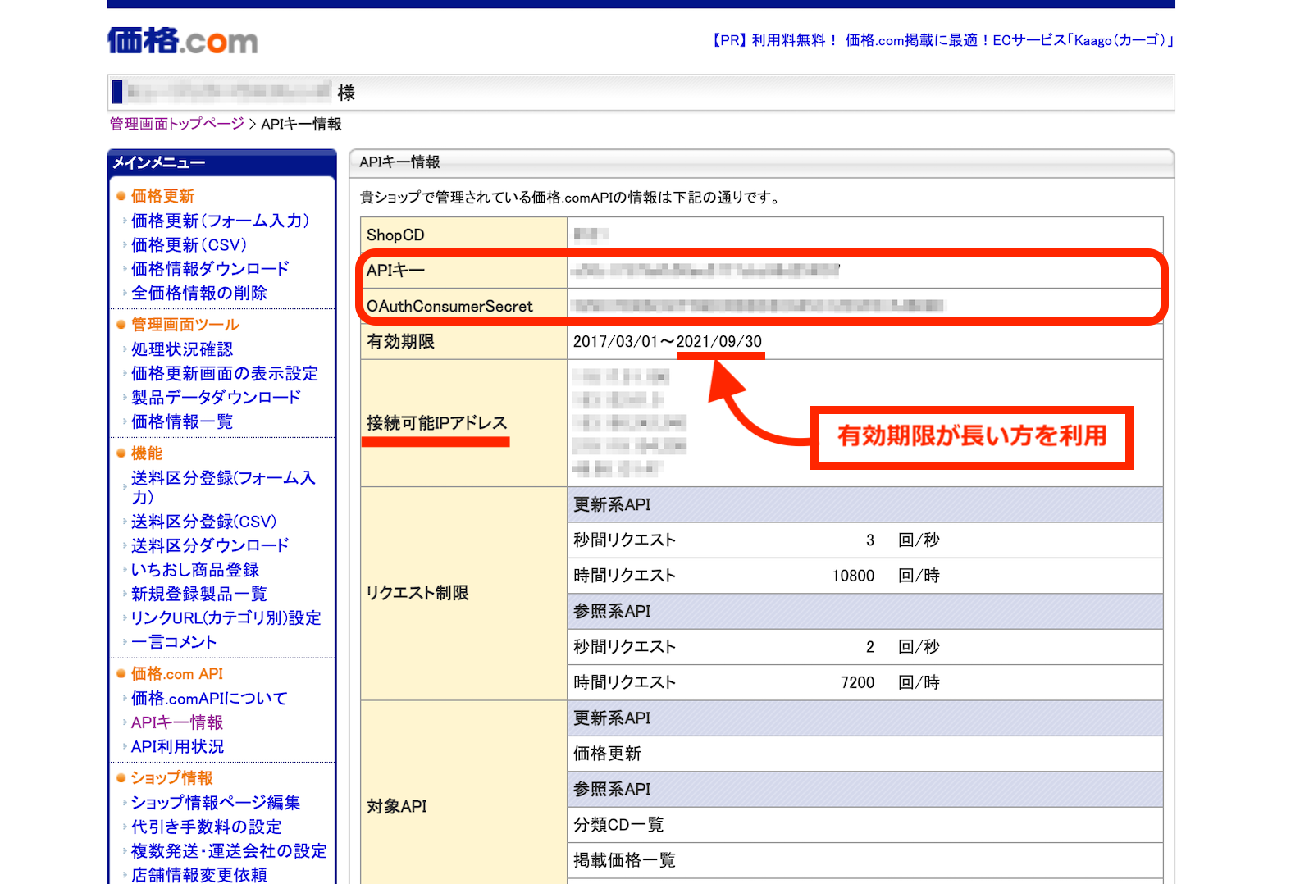The image size is (1300, 884).
Task: Open リンクURL(カテゴリ別)設定
Action: click(x=226, y=617)
